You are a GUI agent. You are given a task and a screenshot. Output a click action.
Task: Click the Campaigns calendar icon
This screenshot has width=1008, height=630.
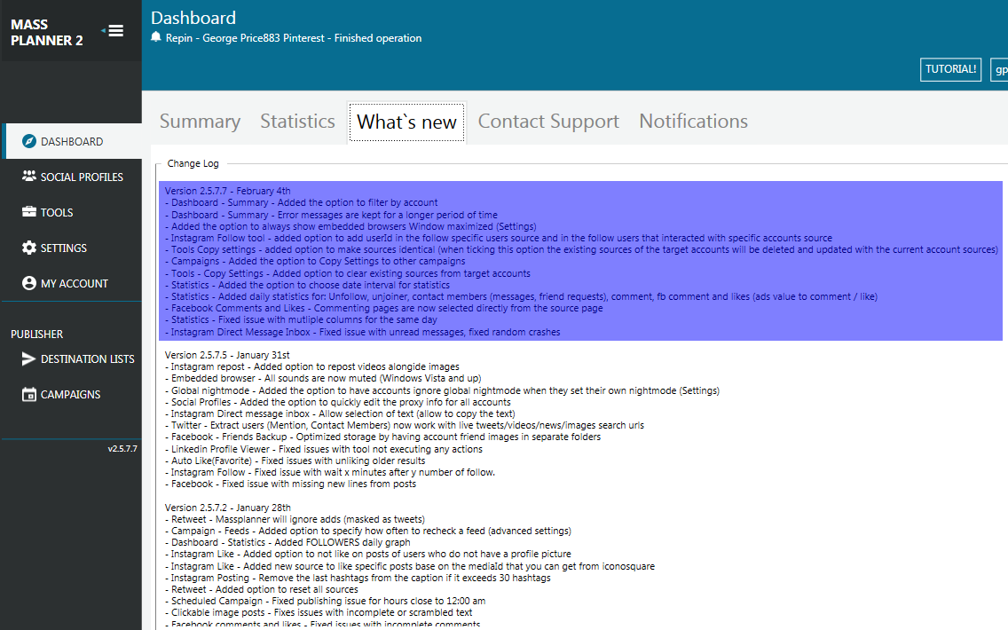pos(28,394)
